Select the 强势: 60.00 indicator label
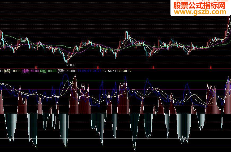The width and height of the screenshot is (231, 152). tap(31, 71)
